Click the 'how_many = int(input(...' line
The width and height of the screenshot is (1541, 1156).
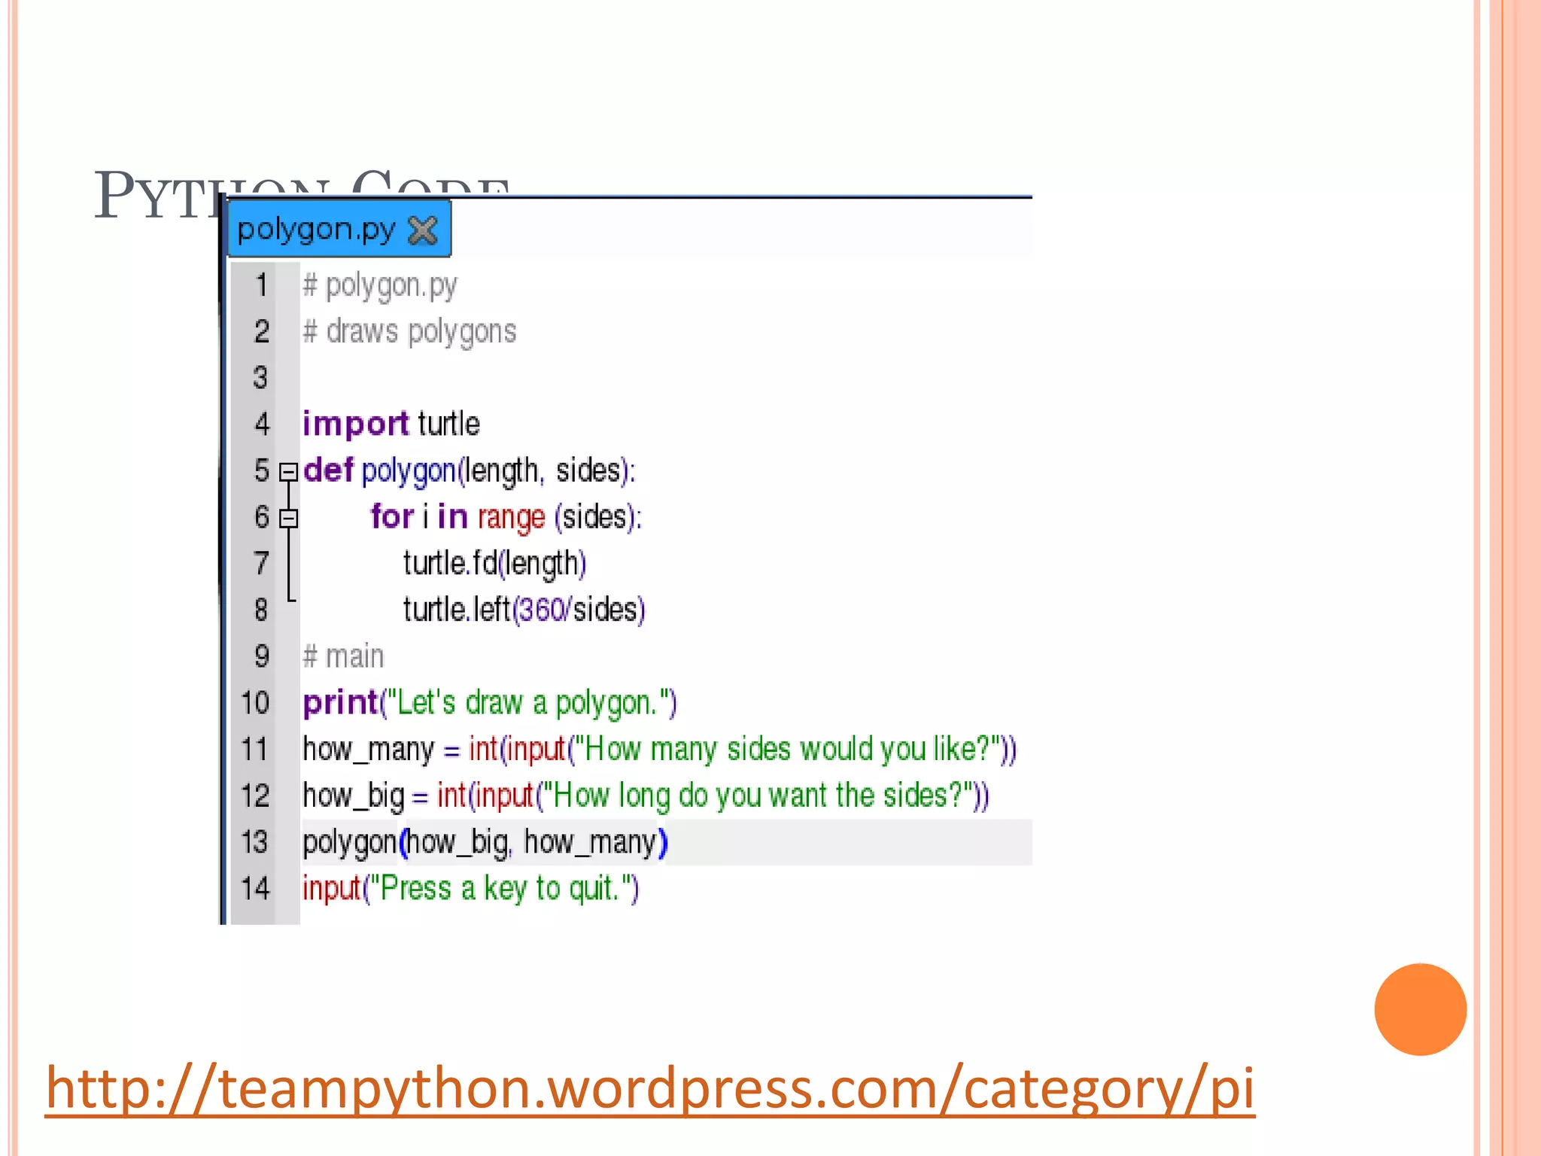click(660, 750)
